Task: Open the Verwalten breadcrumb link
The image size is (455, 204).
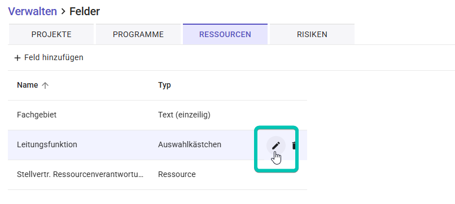Action: point(33,11)
